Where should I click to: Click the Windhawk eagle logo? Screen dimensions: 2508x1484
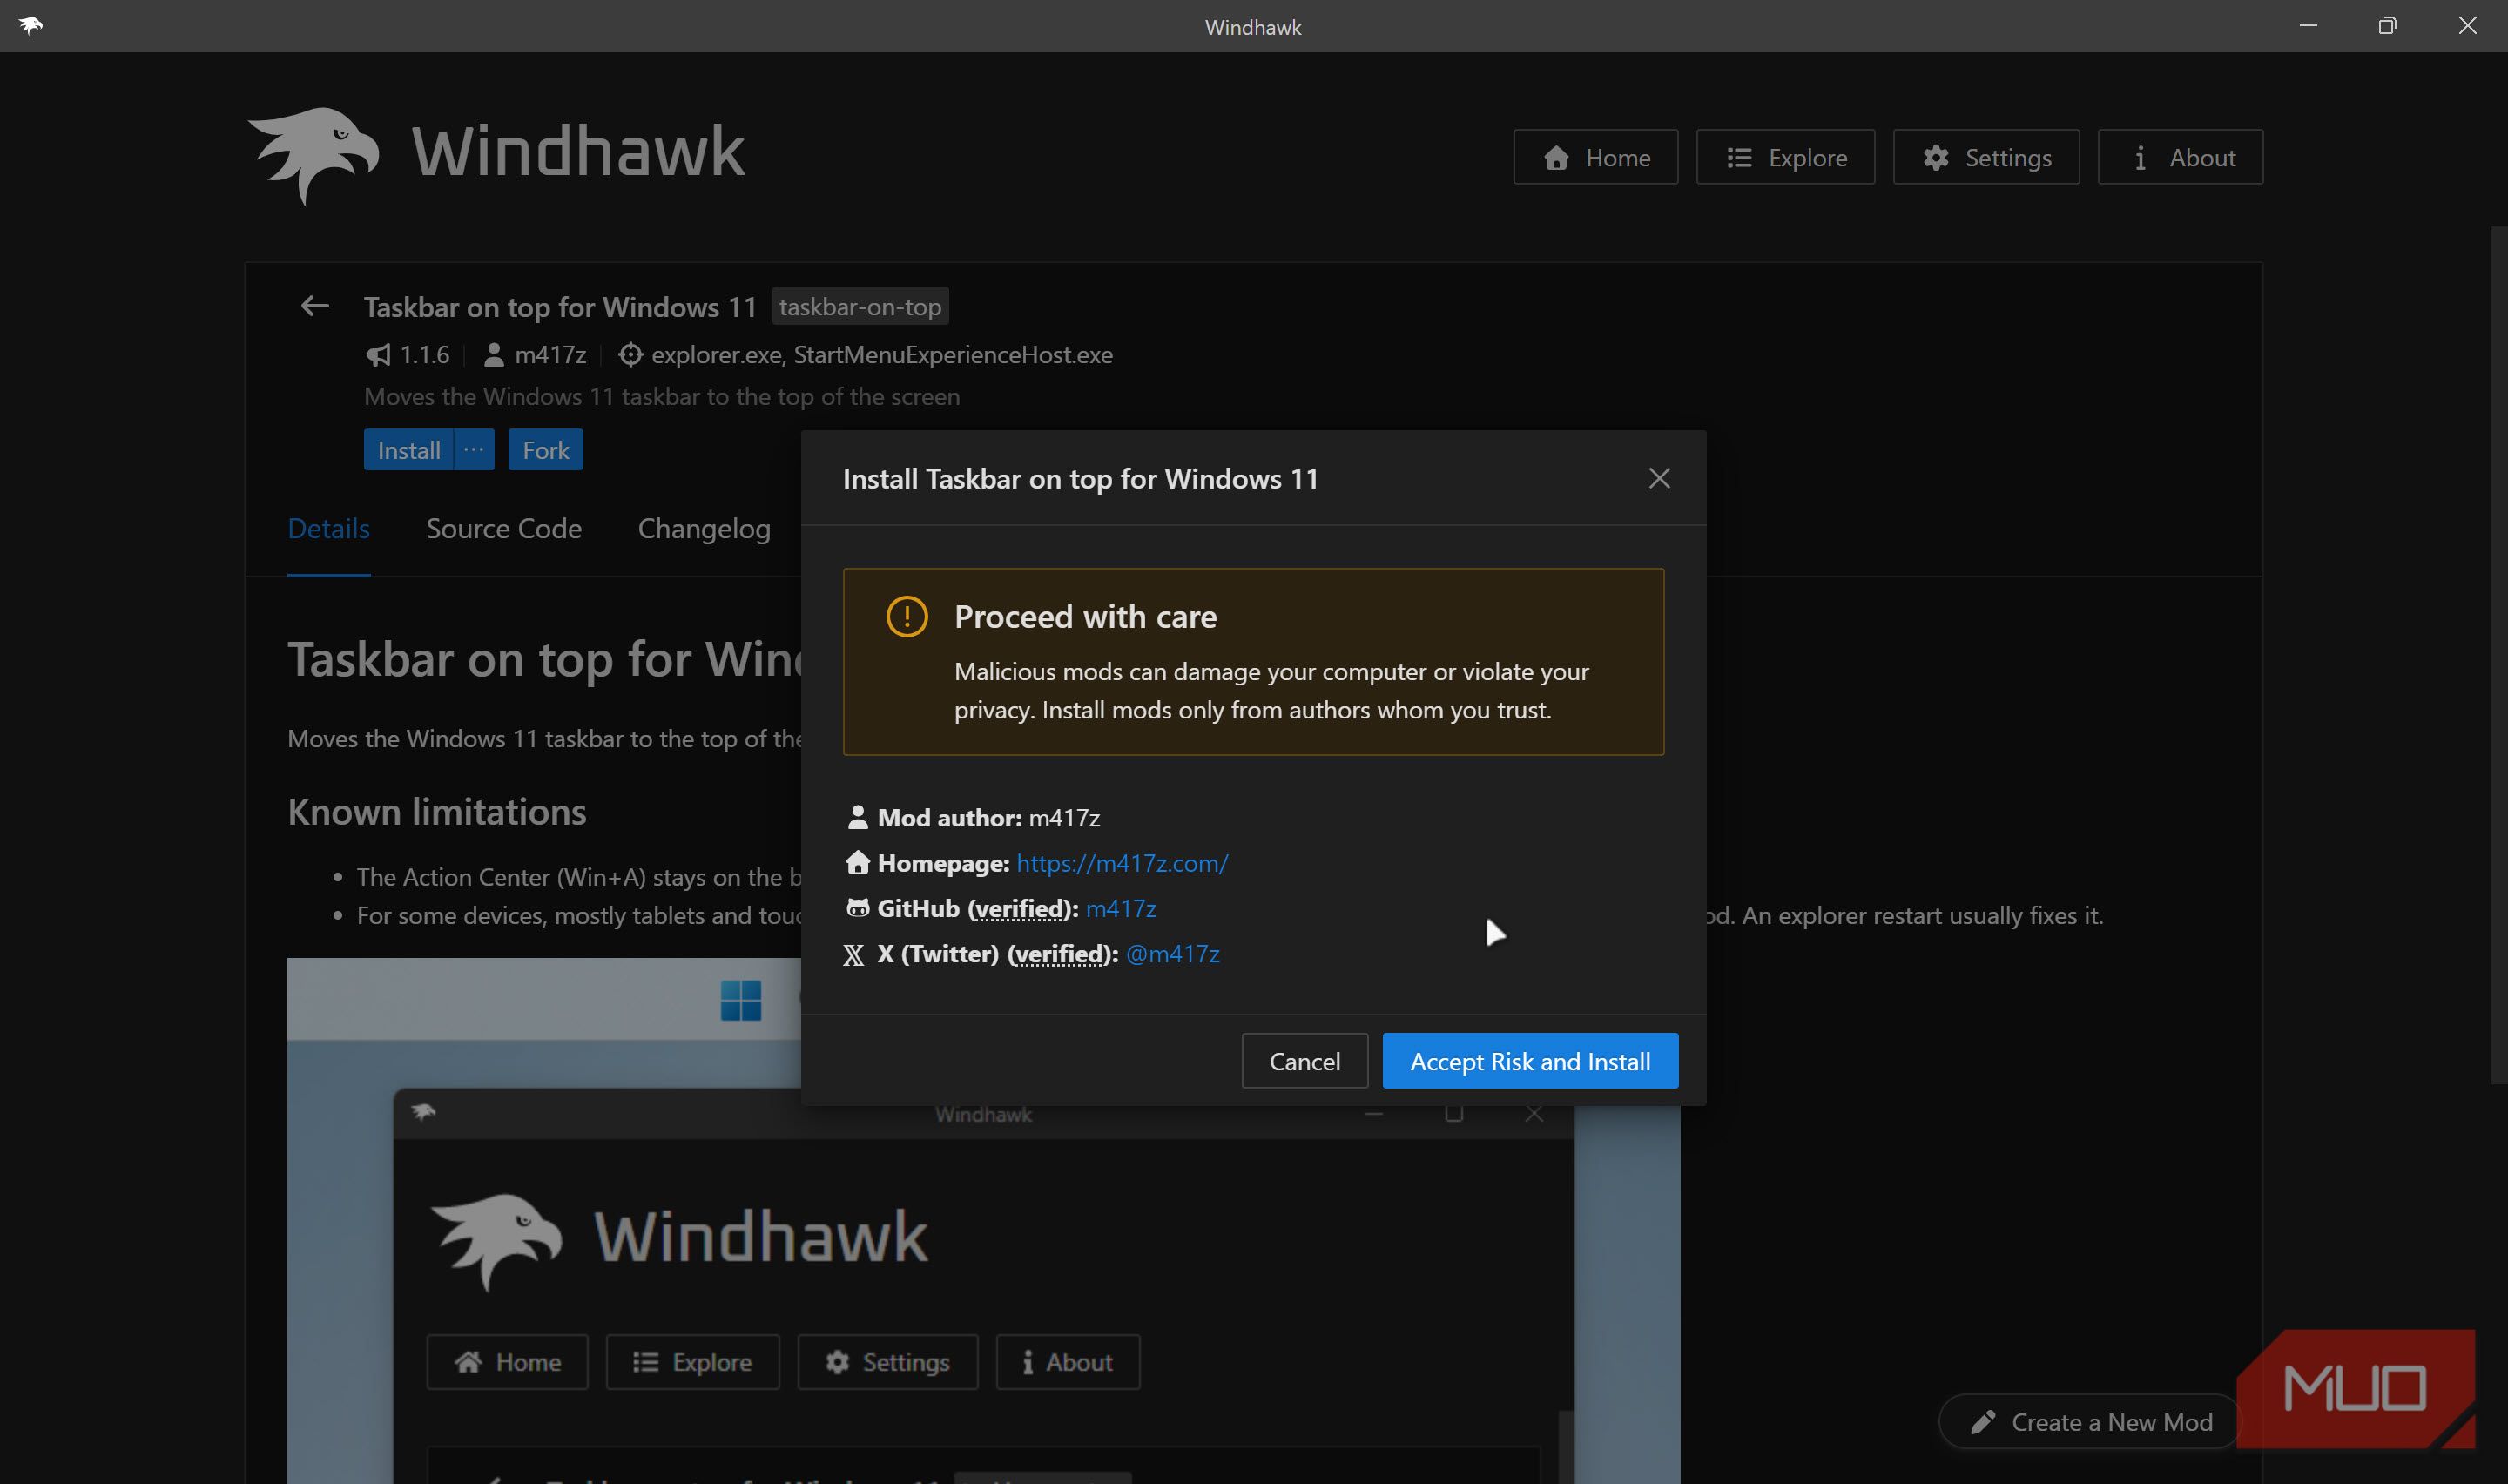pyautogui.click(x=313, y=154)
